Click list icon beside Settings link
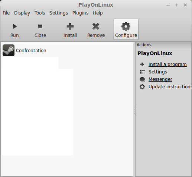This screenshot has height=177, width=192. click(142, 72)
